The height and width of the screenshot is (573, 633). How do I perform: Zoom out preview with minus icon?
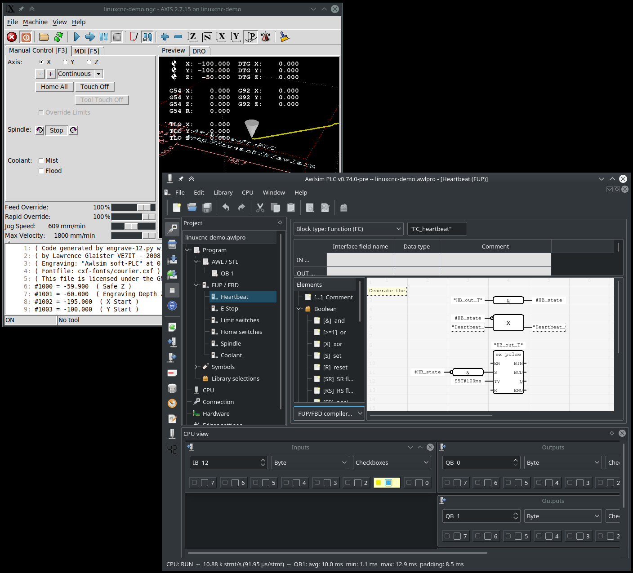tap(178, 37)
